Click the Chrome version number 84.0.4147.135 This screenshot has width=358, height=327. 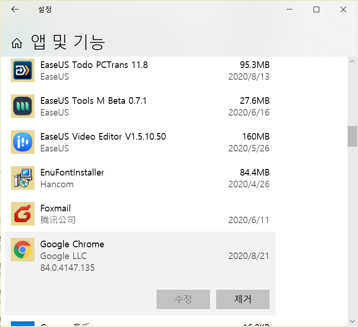click(x=68, y=268)
